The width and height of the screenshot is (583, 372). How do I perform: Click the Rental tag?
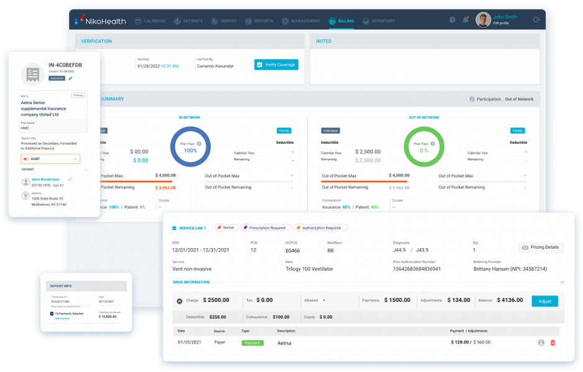click(227, 228)
